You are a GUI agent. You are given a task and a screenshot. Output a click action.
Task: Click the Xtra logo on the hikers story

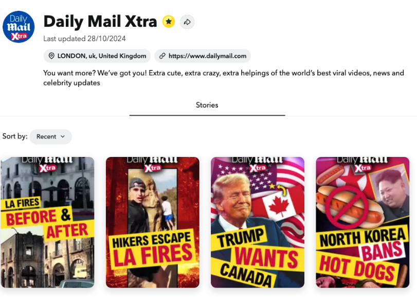pyautogui.click(x=153, y=168)
